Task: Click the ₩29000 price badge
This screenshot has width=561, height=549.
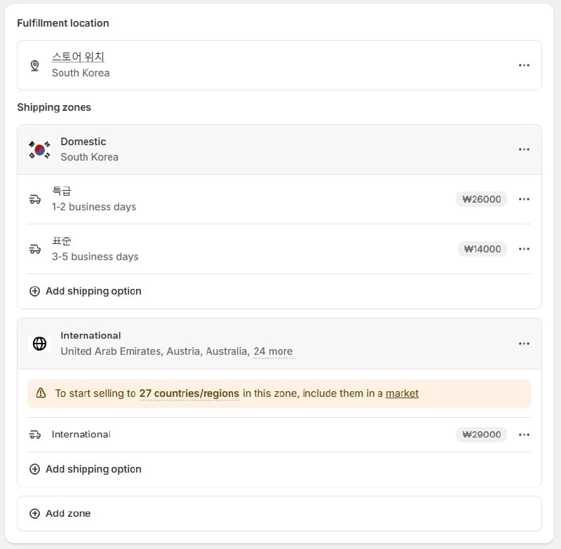Action: pyautogui.click(x=481, y=435)
